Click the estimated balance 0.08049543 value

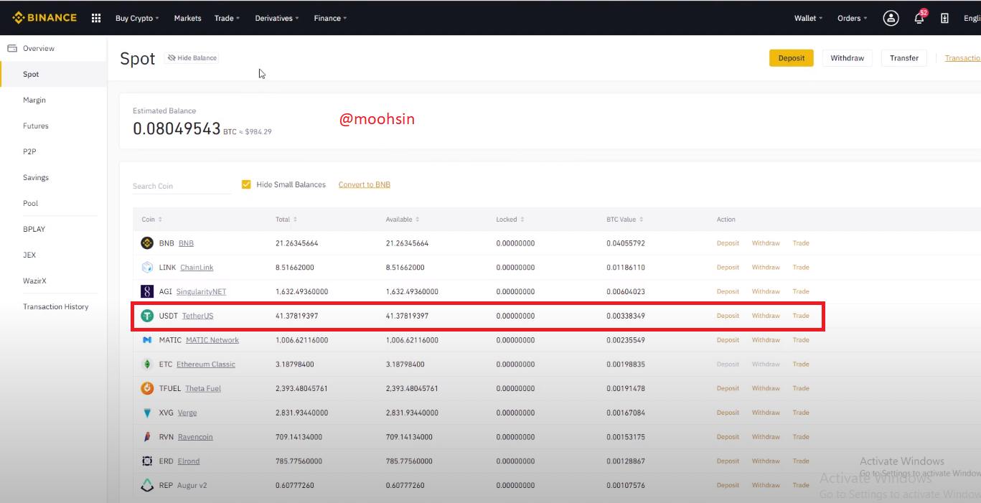click(177, 129)
